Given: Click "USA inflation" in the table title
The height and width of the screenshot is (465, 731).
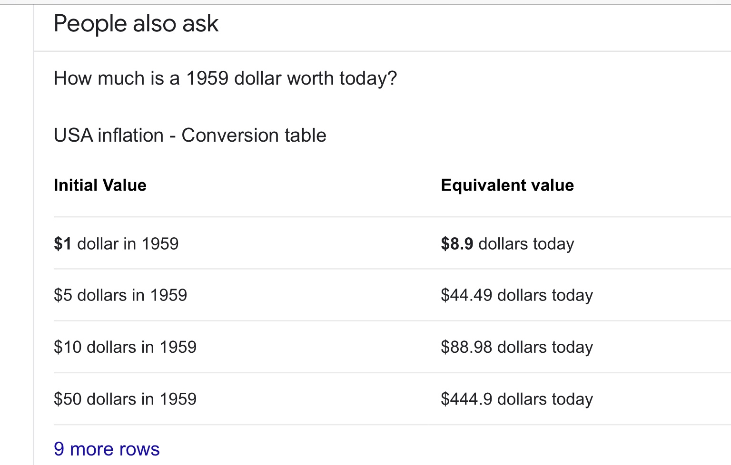Looking at the screenshot, I should (x=109, y=136).
